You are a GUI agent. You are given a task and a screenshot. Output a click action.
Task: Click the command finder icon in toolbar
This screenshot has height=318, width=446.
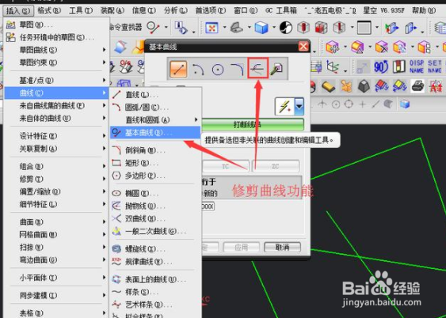[x=154, y=28]
